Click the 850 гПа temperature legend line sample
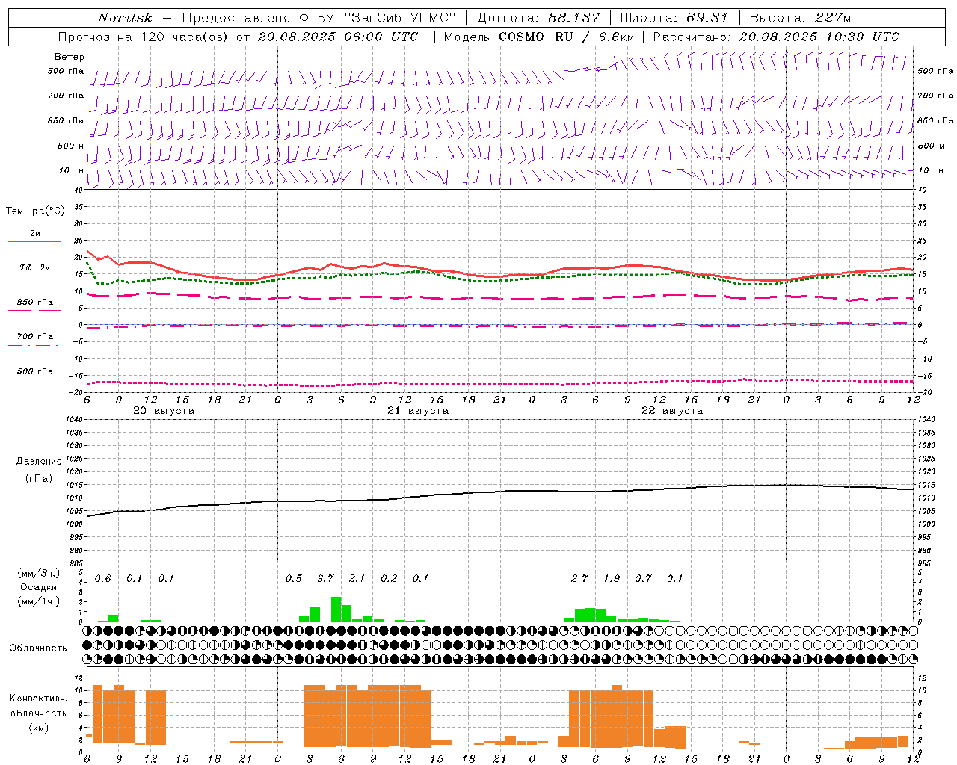This screenshot has width=957, height=765. click(34, 310)
